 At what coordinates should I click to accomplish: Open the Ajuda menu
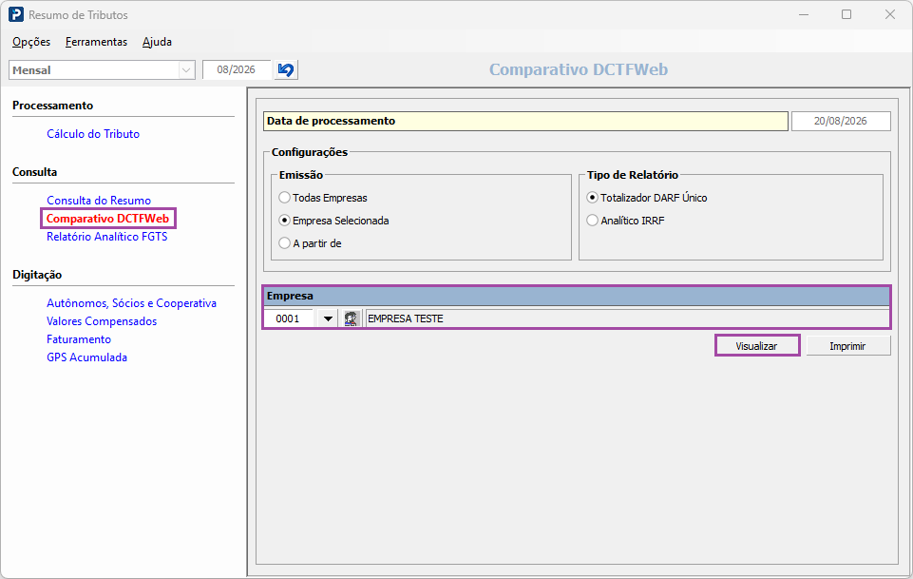[x=157, y=42]
